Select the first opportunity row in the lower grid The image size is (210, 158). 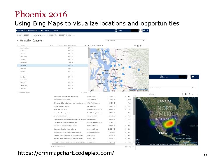(92, 97)
